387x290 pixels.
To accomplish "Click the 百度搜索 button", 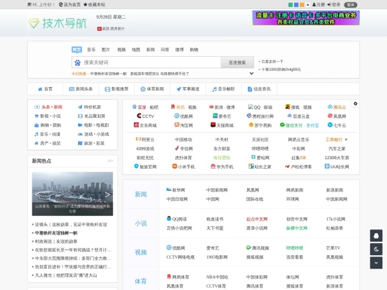I will (237, 63).
